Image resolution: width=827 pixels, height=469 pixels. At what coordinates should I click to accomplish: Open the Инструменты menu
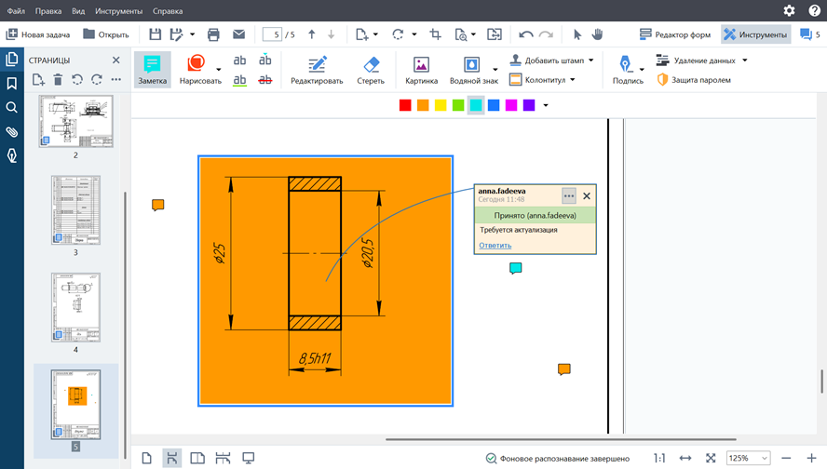tap(118, 11)
